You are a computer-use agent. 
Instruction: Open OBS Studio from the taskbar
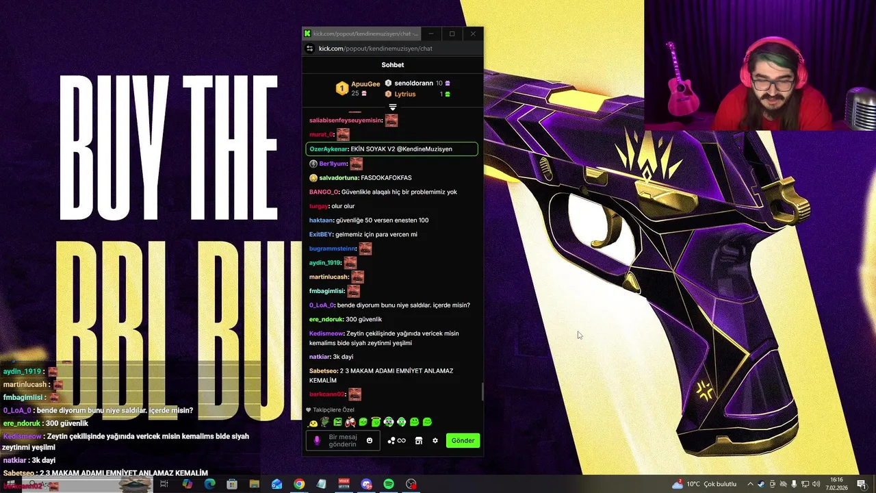[411, 484]
